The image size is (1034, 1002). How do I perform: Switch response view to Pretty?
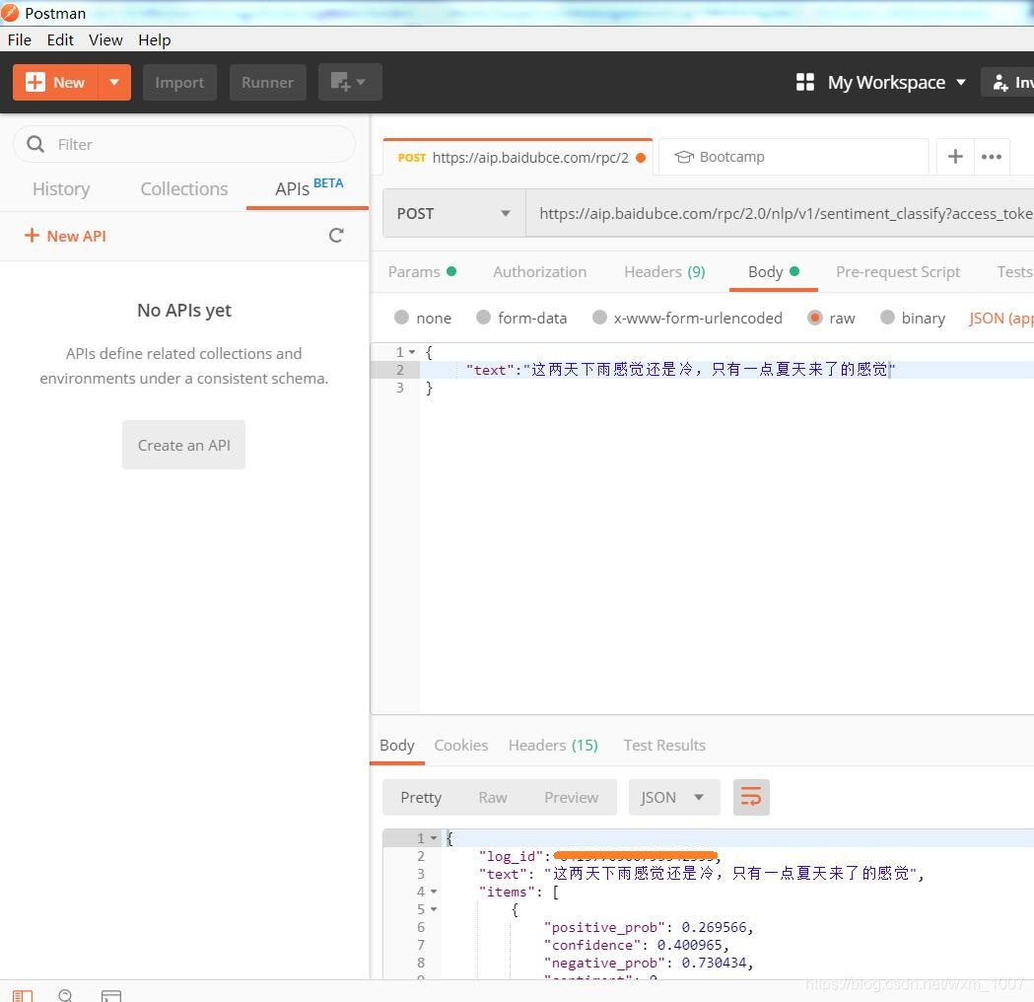click(x=421, y=798)
